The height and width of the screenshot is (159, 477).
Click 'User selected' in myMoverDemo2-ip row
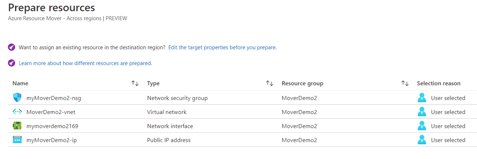448,140
